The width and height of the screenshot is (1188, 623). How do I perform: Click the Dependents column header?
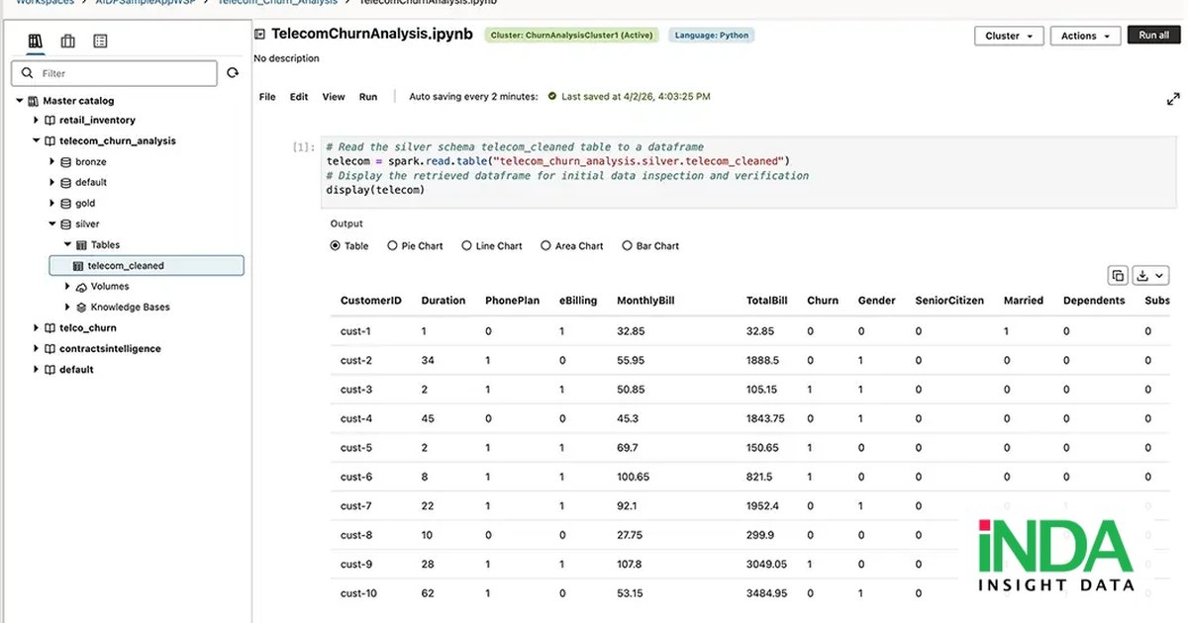[x=1094, y=301]
